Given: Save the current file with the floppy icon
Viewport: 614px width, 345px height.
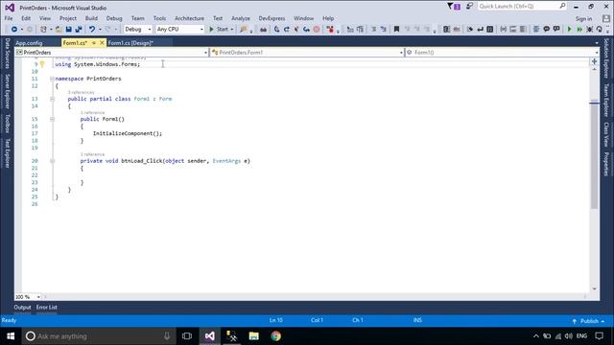Looking at the screenshot, I should (x=68, y=30).
